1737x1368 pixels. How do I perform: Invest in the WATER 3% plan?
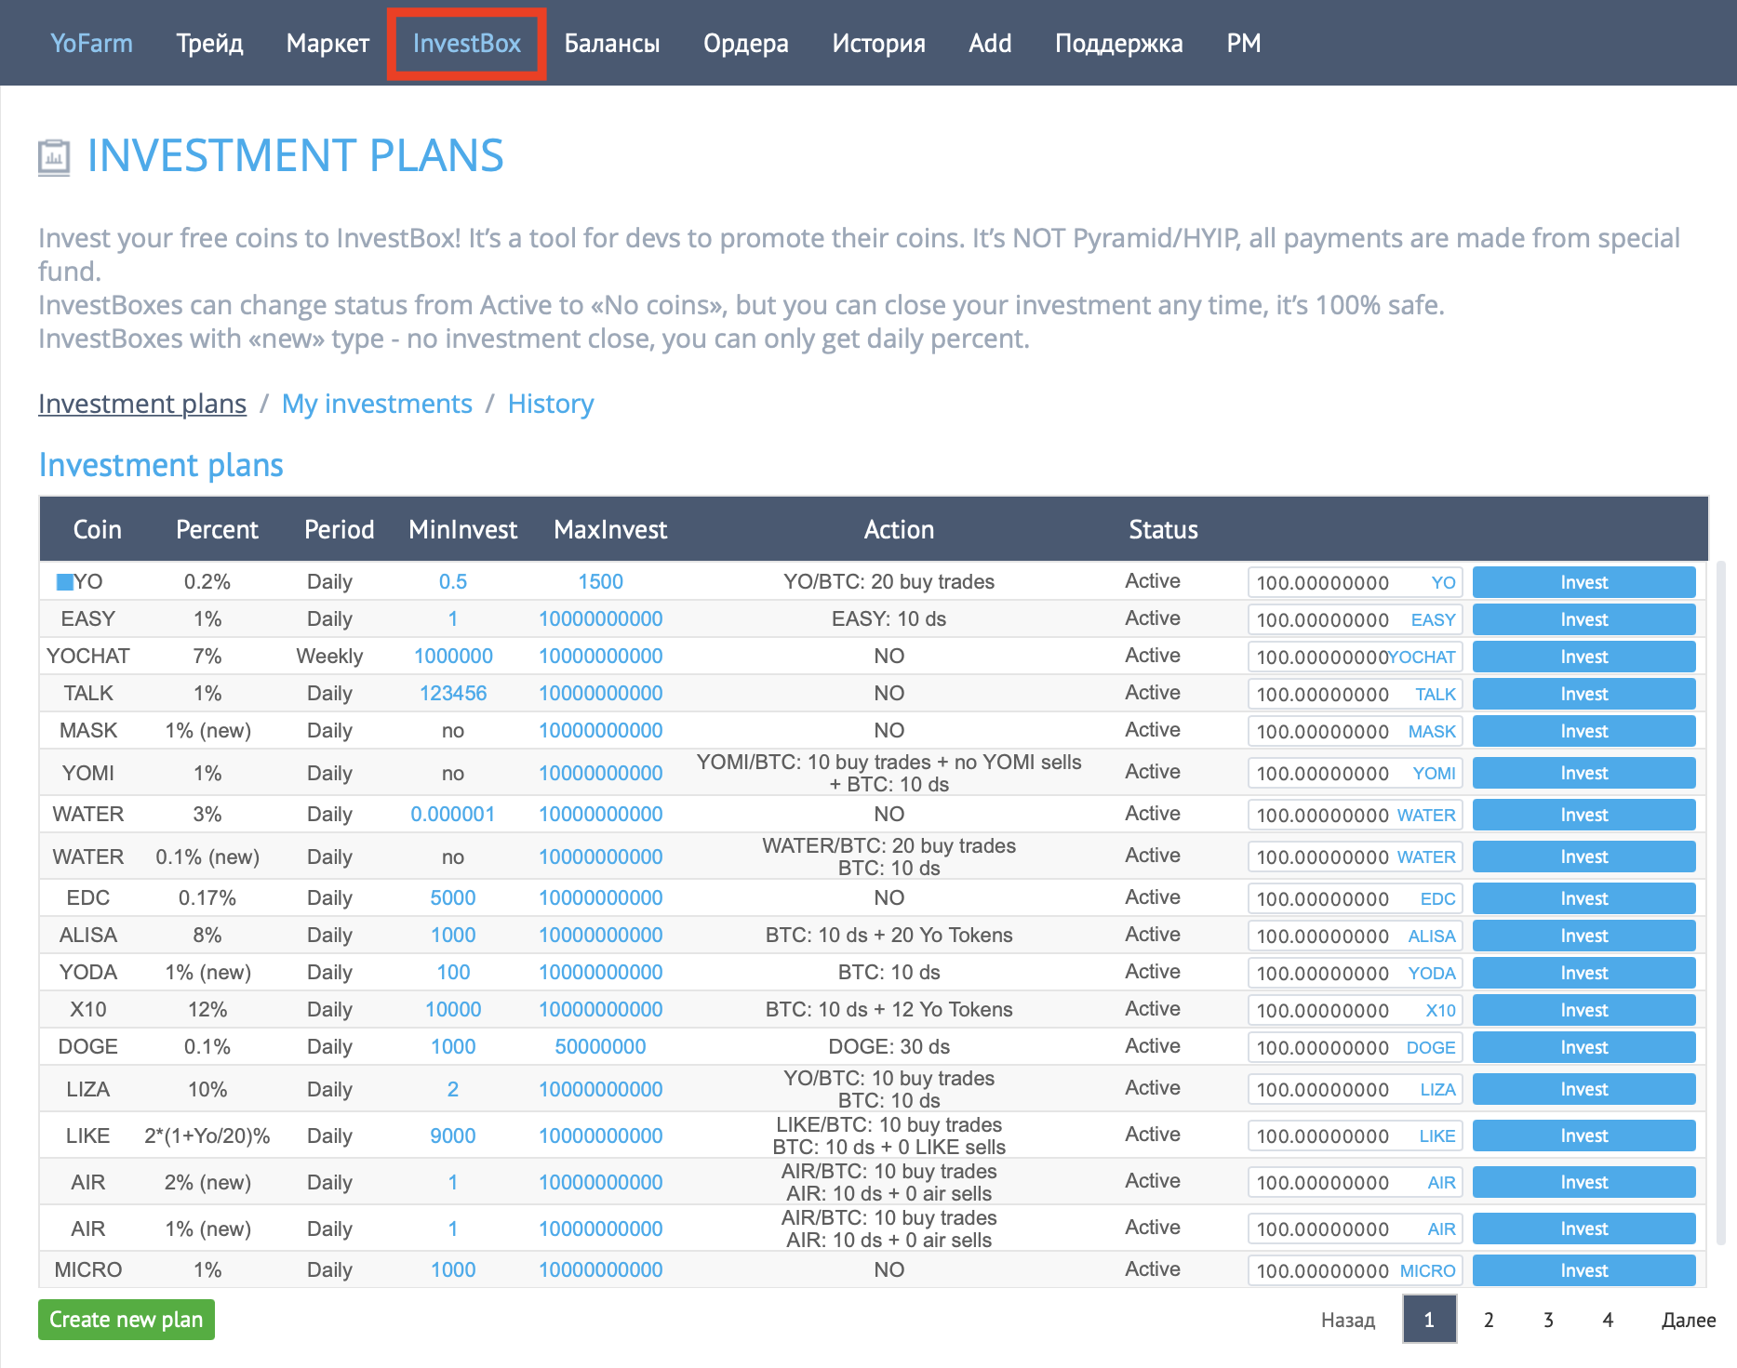tap(1583, 815)
